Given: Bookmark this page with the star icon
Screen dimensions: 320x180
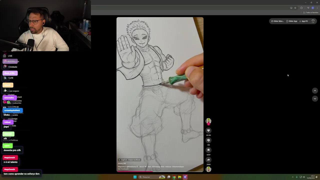Looking at the screenshot, I should pyautogui.click(x=295, y=8).
